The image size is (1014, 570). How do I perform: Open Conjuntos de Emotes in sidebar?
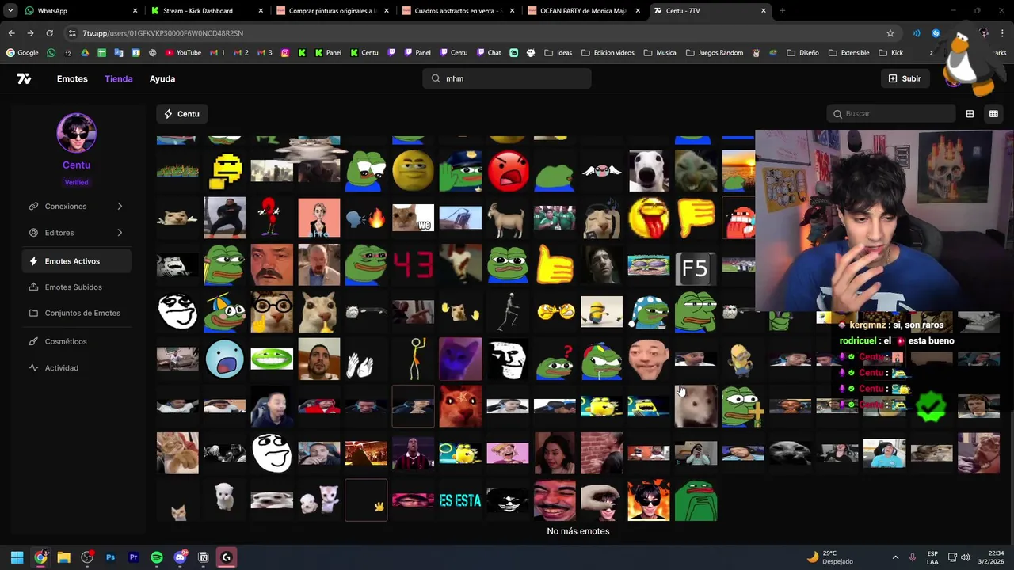coord(76,313)
